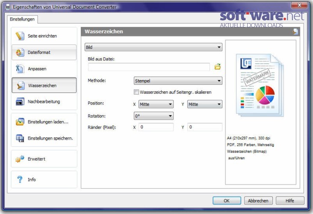Confirm with the OK button
313x214 pixels.
click(x=227, y=201)
